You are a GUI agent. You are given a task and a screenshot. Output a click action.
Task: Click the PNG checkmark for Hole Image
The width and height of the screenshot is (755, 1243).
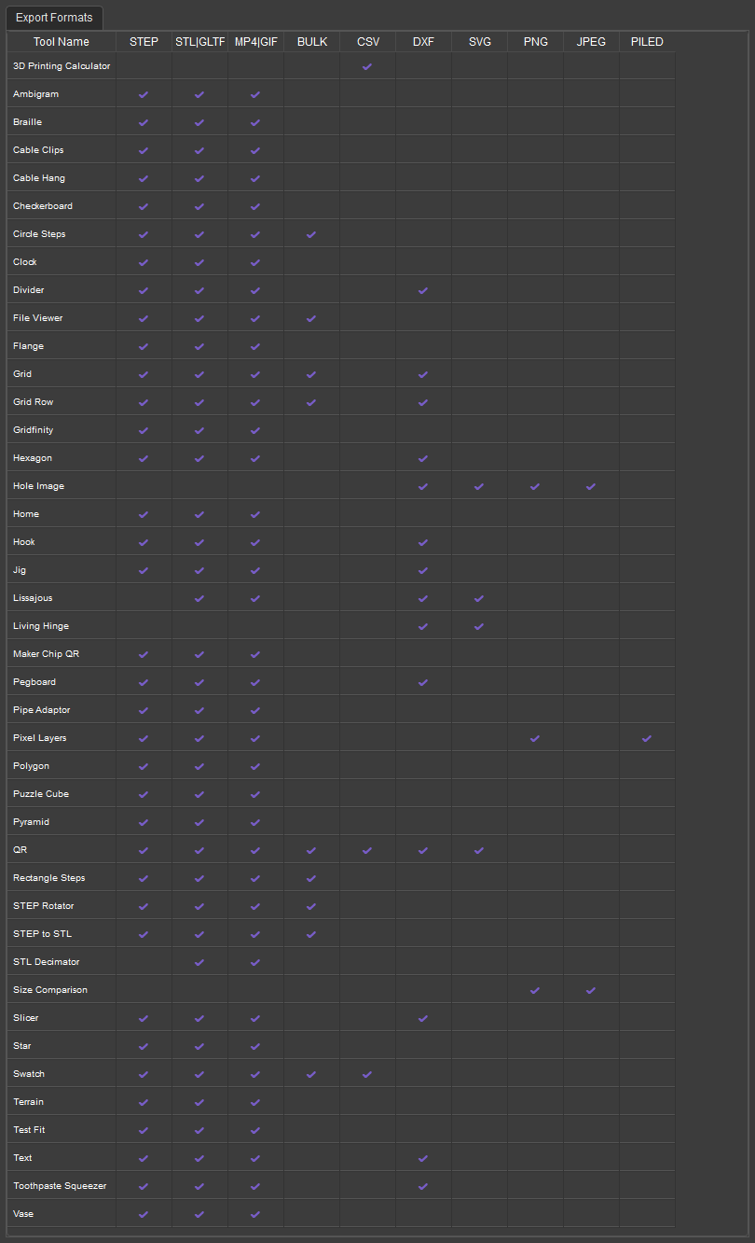pos(535,486)
